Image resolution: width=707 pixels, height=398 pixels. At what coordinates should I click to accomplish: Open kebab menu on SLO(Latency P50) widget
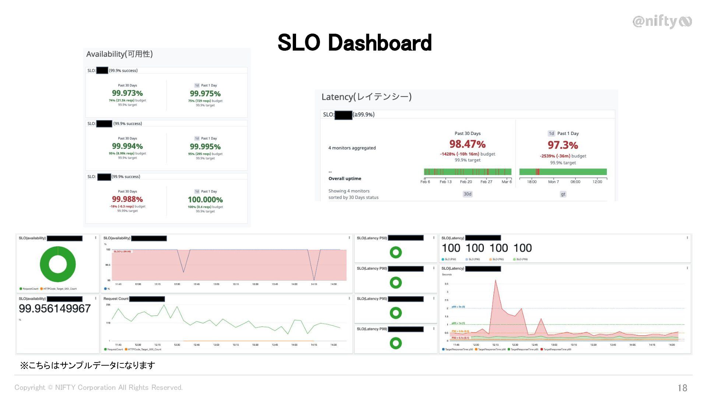[434, 238]
